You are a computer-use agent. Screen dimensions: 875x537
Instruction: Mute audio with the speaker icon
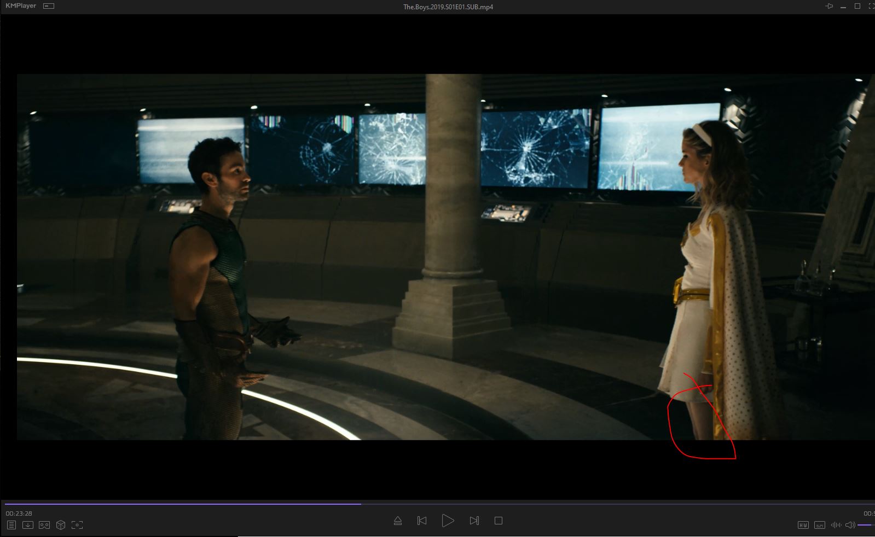pos(850,525)
